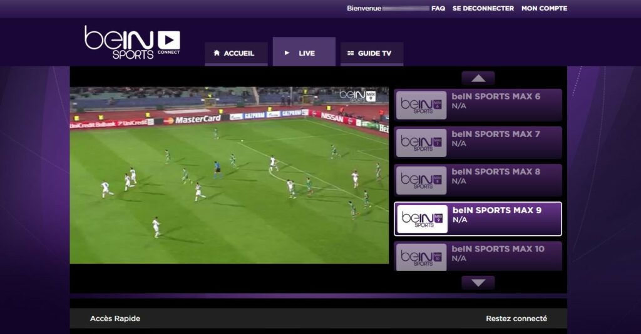Viewport: 641px width, 334px height.
Task: Click the play triangle icon on Live tab
Action: (x=287, y=53)
